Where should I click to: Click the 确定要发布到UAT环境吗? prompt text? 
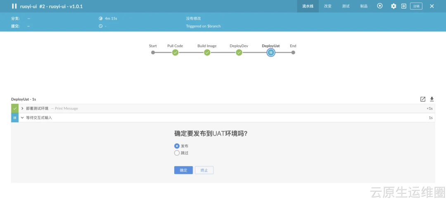(211, 134)
